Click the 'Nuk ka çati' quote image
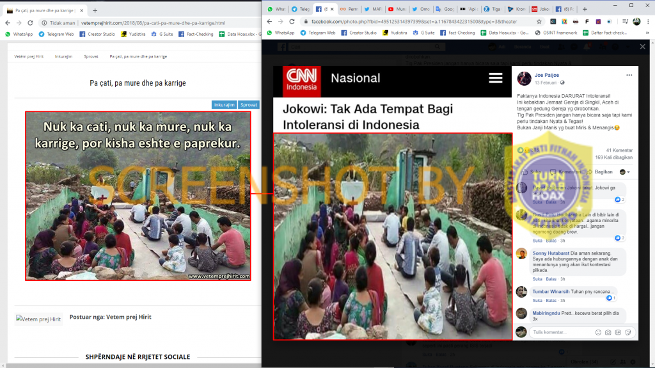 tap(138, 196)
